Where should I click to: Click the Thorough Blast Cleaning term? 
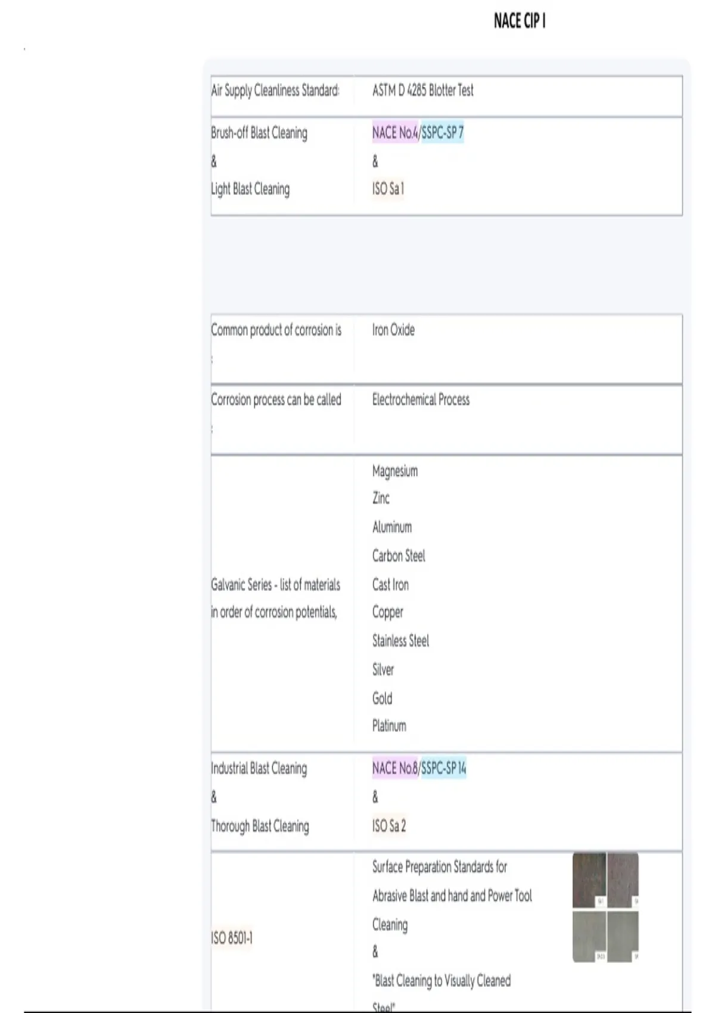coord(260,826)
